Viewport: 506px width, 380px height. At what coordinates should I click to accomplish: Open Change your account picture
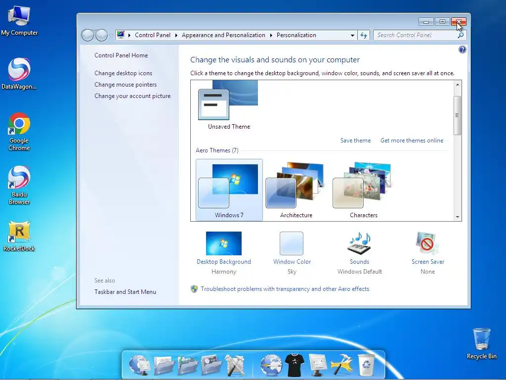pos(132,96)
